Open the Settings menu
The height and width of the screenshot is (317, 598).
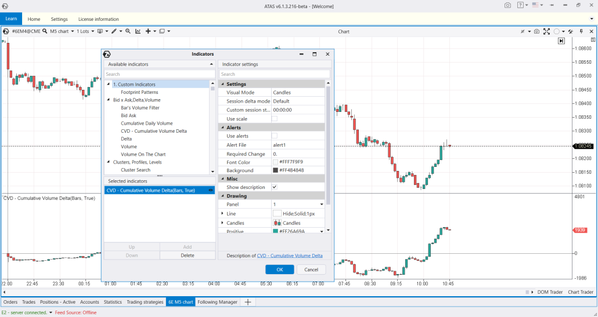click(59, 19)
